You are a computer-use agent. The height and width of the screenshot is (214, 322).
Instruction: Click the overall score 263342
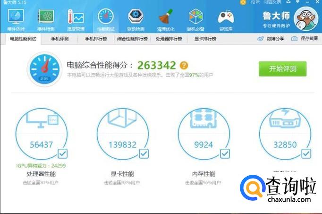click(156, 65)
